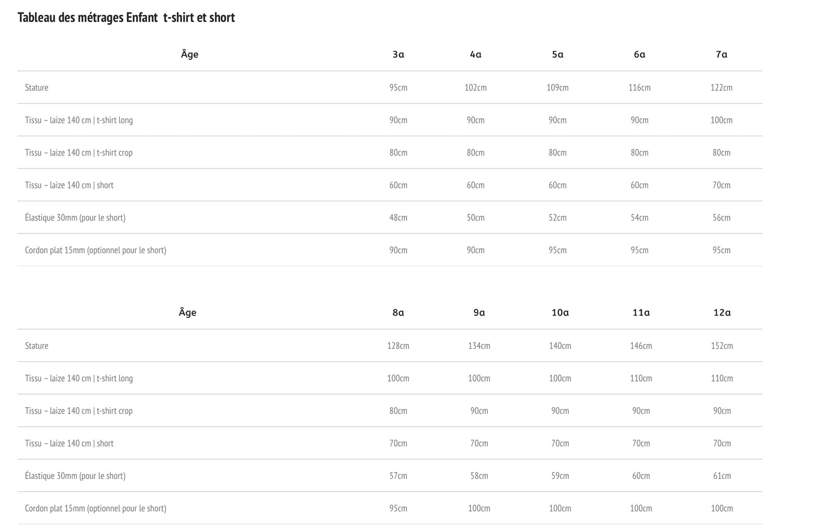Click the 52cm elastic value for 5a

(557, 218)
